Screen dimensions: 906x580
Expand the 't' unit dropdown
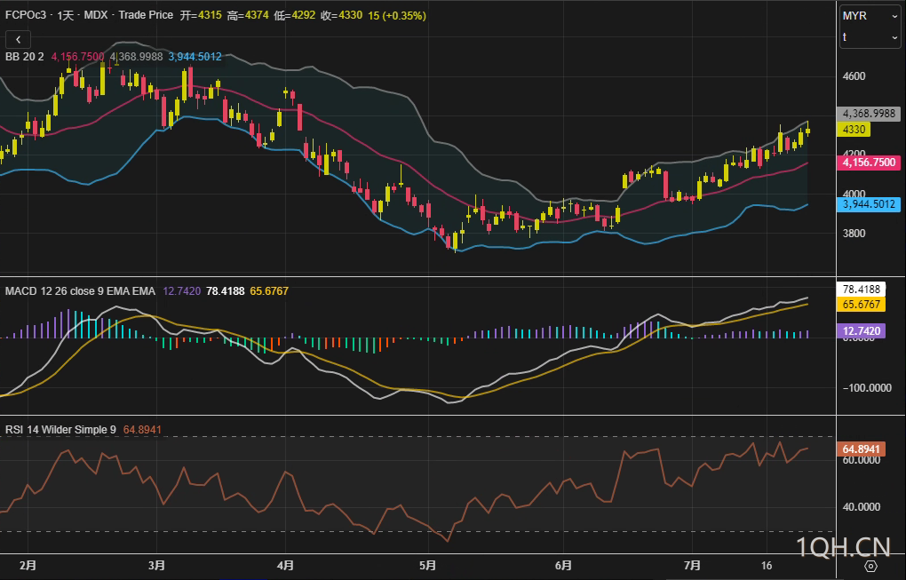click(x=870, y=37)
